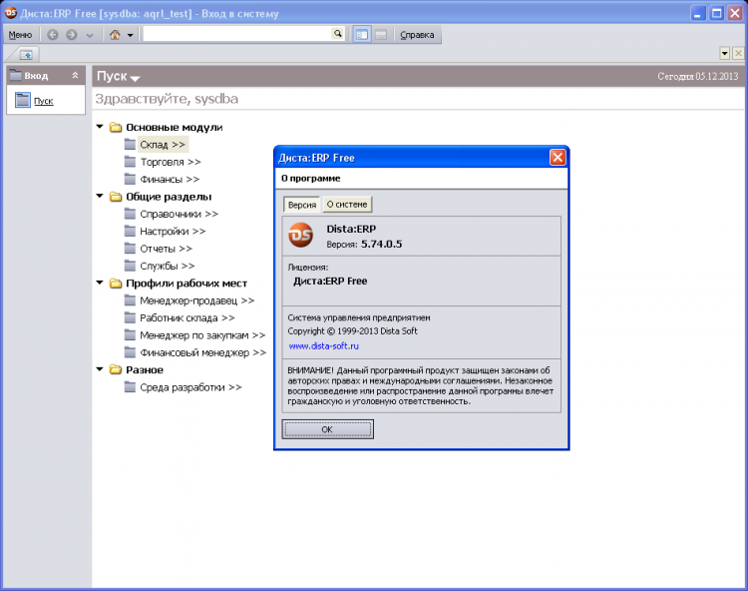Click the icon beside Среда разработки

pyautogui.click(x=130, y=386)
